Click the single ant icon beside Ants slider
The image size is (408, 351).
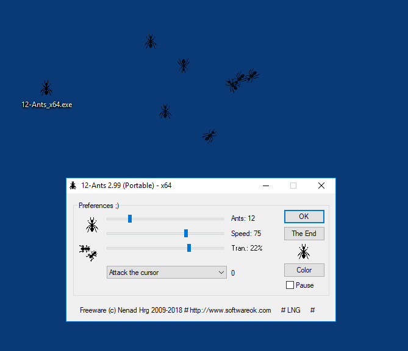[91, 225]
